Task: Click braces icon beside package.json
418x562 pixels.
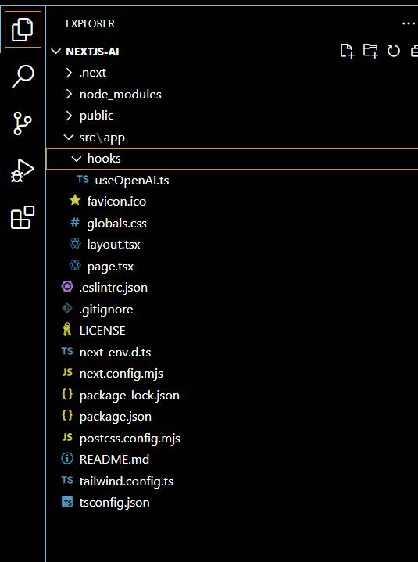Action: [67, 415]
